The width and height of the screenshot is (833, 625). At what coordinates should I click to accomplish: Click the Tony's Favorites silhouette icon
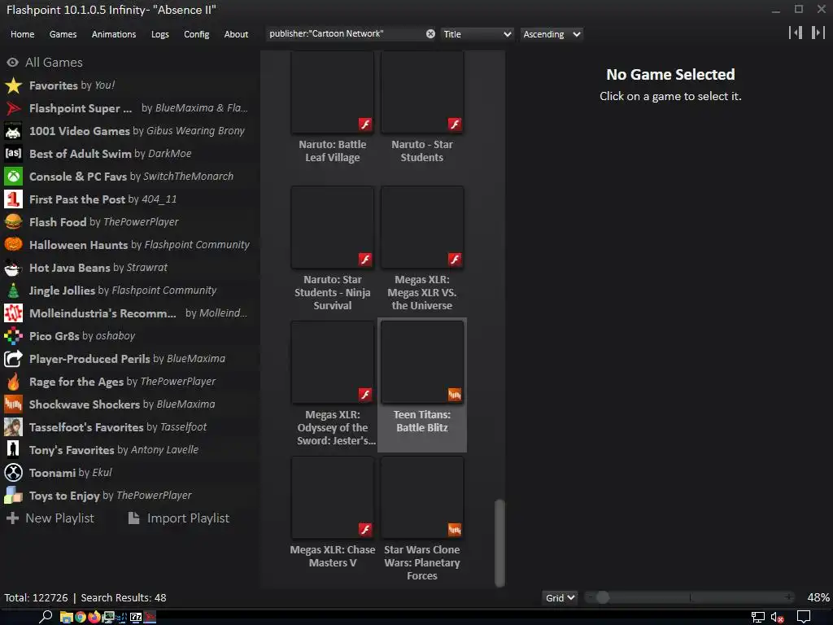click(13, 450)
